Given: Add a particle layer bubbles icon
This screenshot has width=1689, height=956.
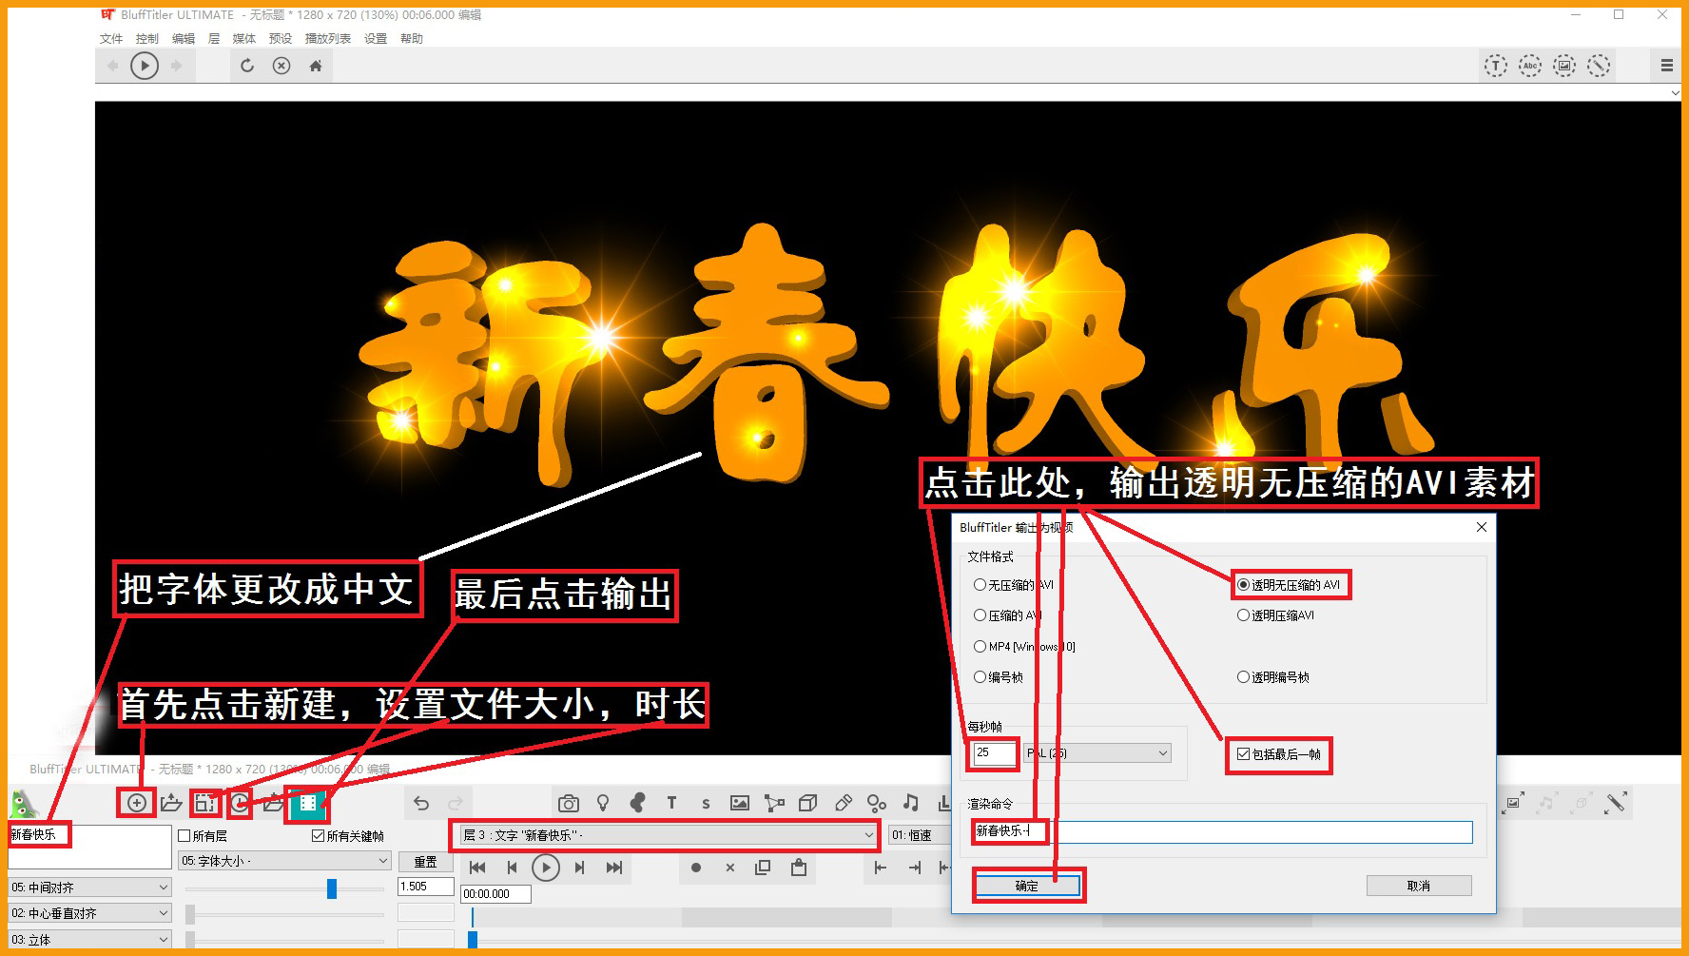Looking at the screenshot, I should (877, 803).
